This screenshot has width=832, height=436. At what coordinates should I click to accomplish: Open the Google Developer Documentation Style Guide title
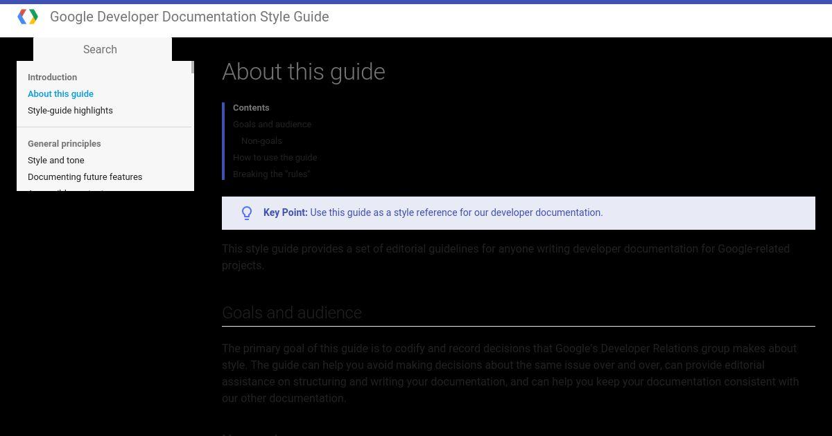pyautogui.click(x=189, y=17)
